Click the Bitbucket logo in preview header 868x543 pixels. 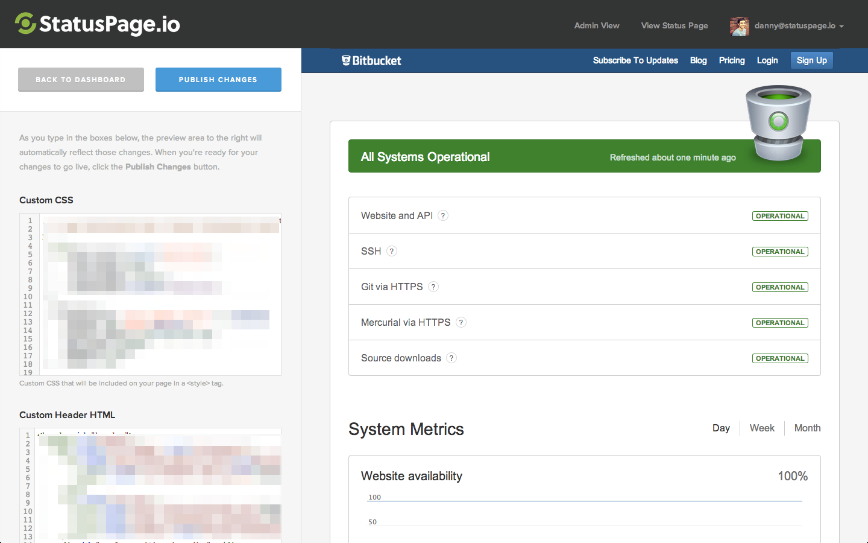tap(371, 60)
